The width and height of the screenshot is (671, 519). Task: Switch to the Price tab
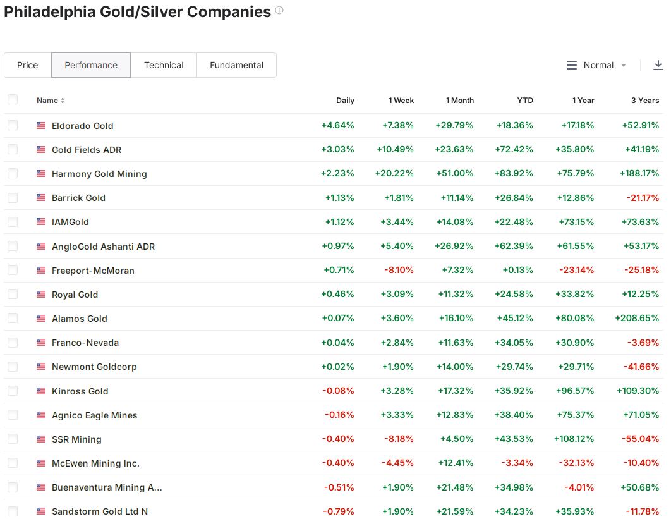27,65
